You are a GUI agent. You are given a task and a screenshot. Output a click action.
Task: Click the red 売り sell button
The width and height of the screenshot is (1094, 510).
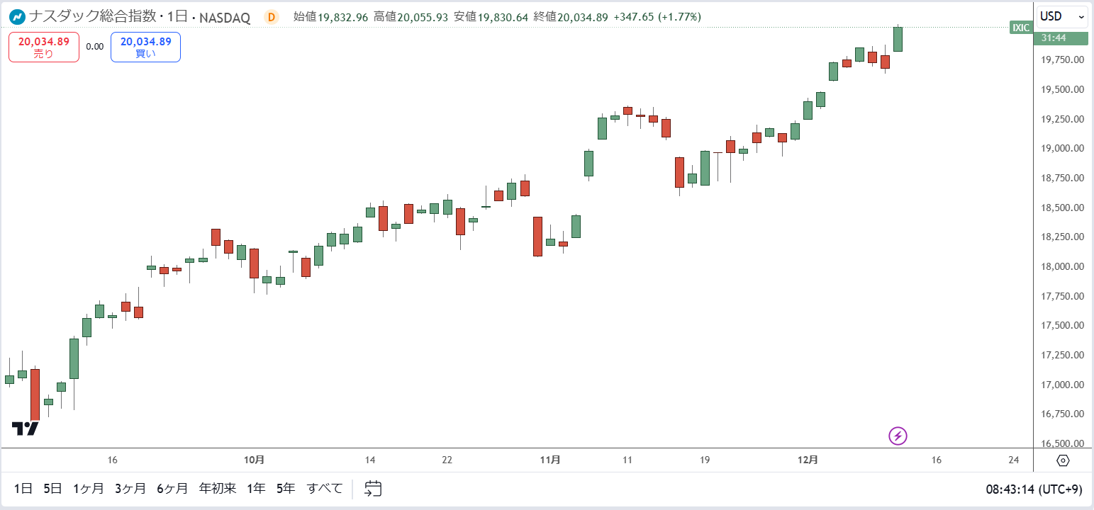44,47
